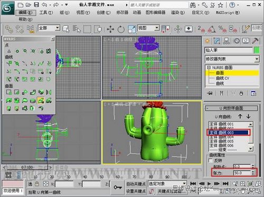Toggle Show End Result icon under modifier stack
This screenshot has height=197, width=264.
pyautogui.click(x=222, y=93)
